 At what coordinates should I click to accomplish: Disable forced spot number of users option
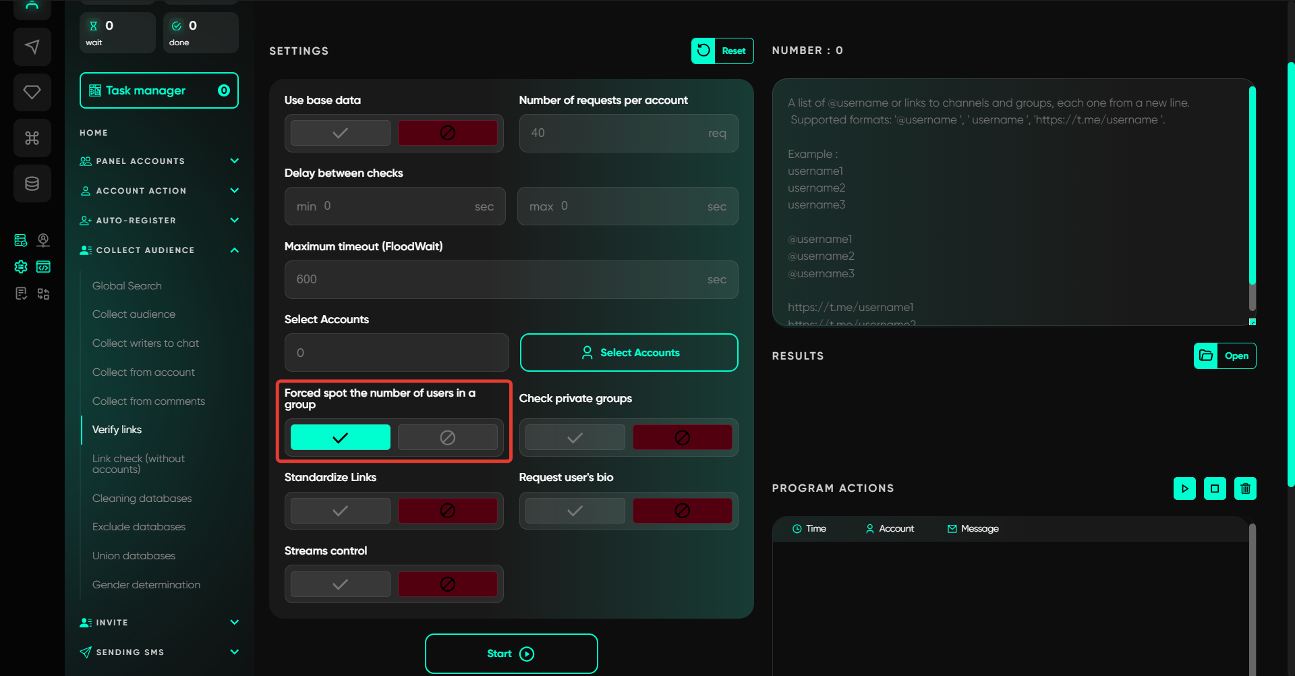coord(447,438)
